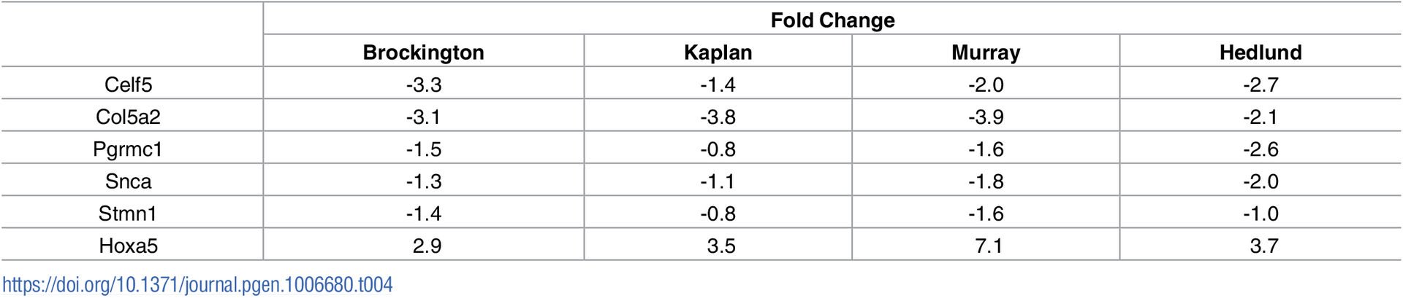The height and width of the screenshot is (298, 1403).
Task: Click the Snca Kaplan value -1.1
Action: [718, 181]
